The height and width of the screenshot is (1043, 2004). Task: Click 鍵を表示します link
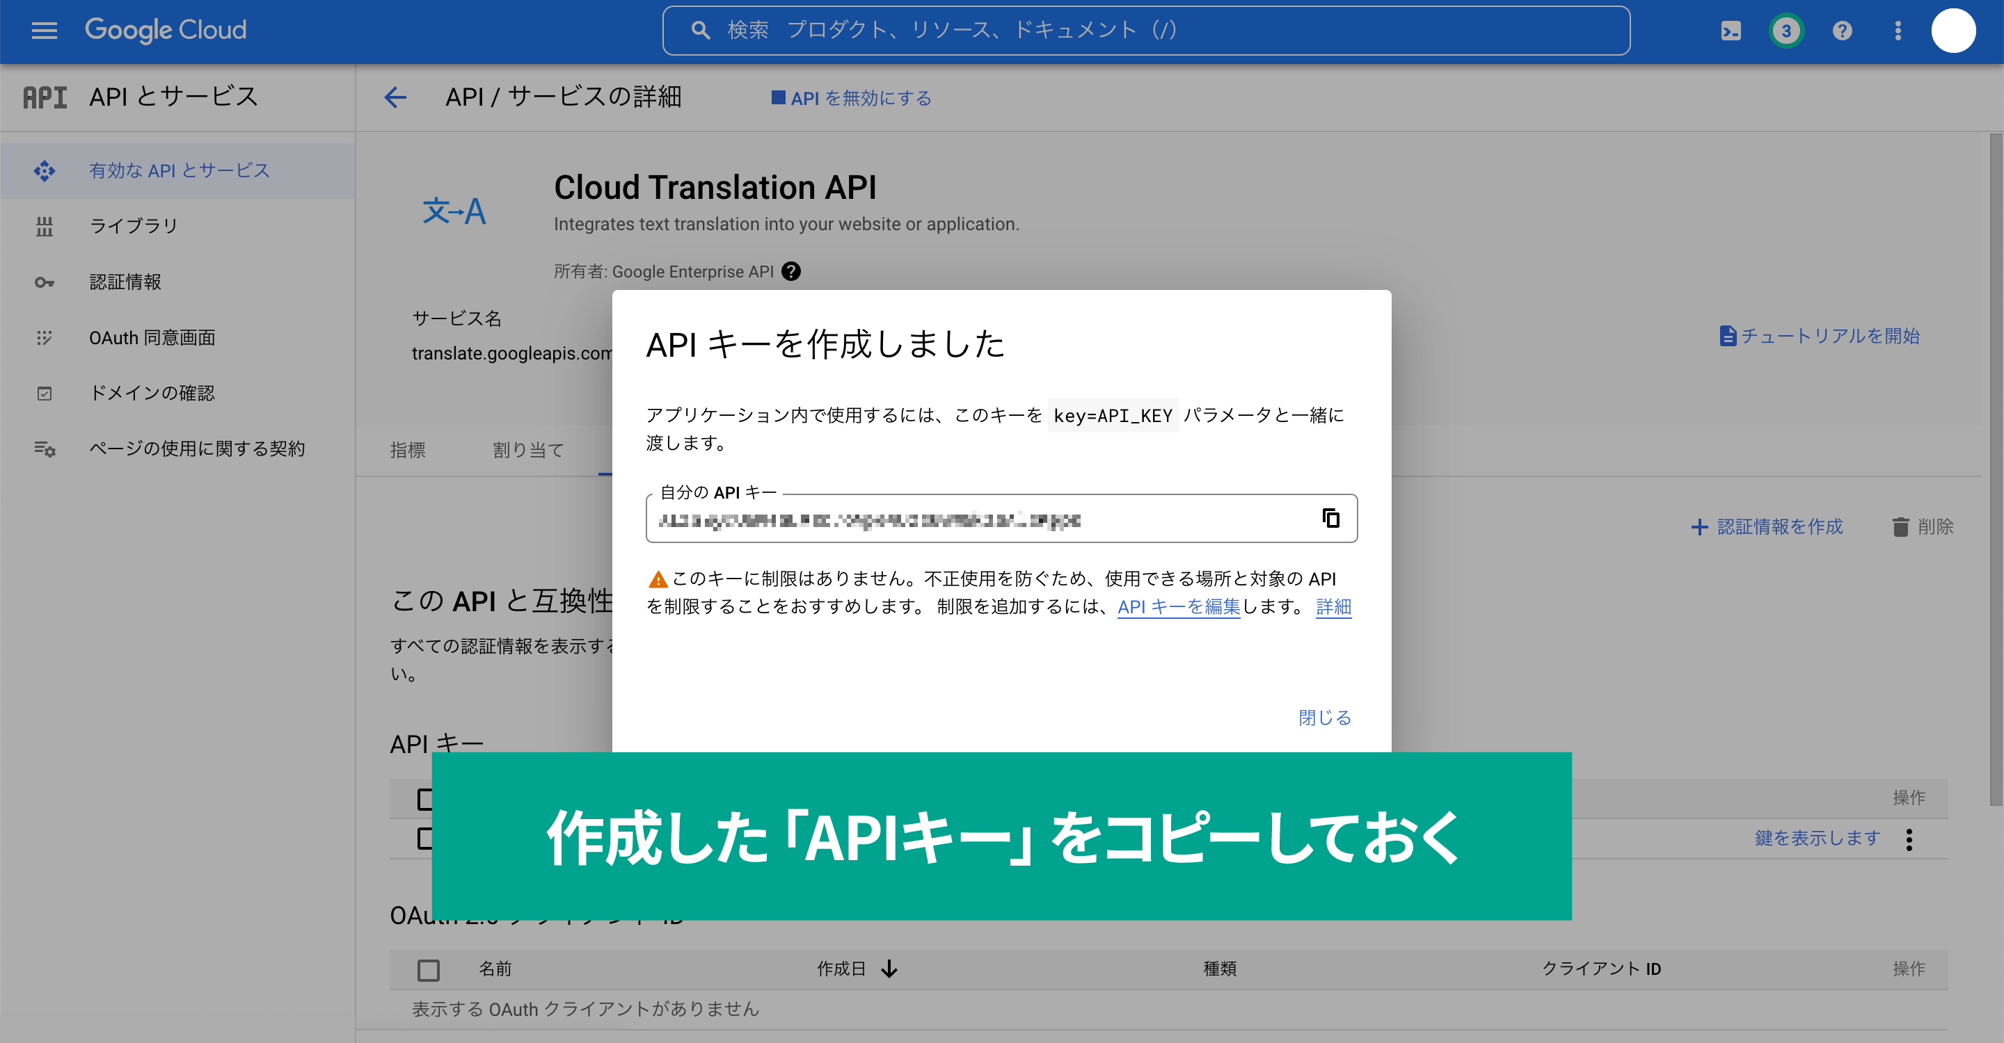(1818, 838)
